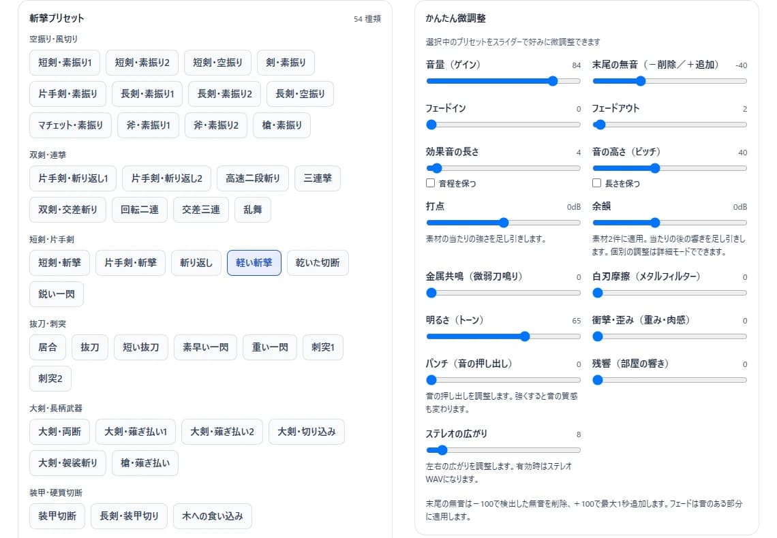Select the 大剣・薙ぎ払い1 preset
The image size is (777, 538).
pos(135,432)
